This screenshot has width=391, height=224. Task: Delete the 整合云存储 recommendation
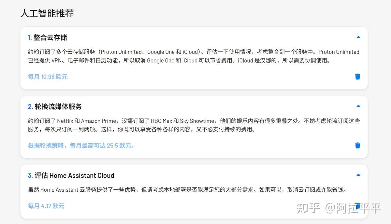coord(357,77)
